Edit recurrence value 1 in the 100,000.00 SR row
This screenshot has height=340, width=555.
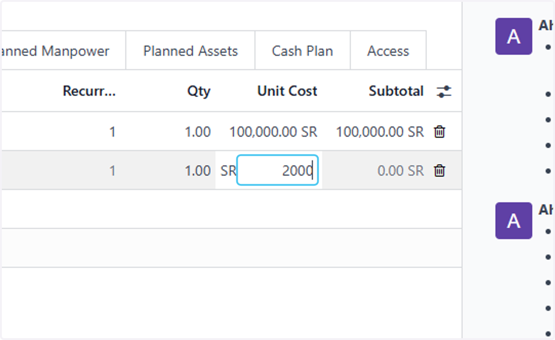coord(112,132)
